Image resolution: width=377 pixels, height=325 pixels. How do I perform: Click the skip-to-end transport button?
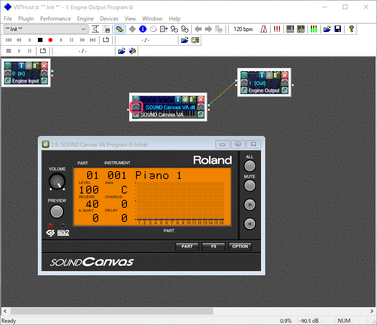(x=93, y=40)
